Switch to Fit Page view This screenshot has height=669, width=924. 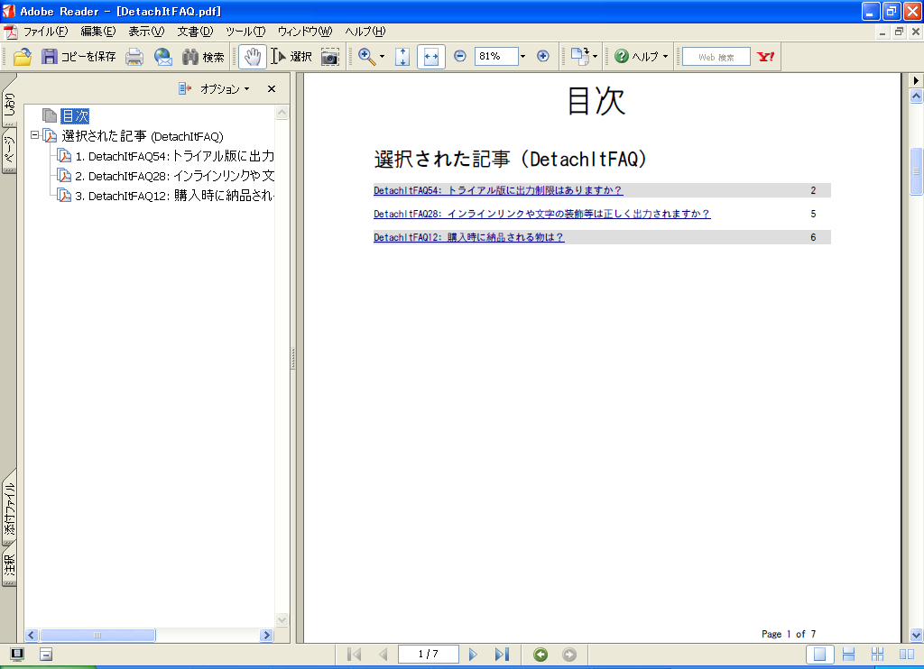pos(402,57)
